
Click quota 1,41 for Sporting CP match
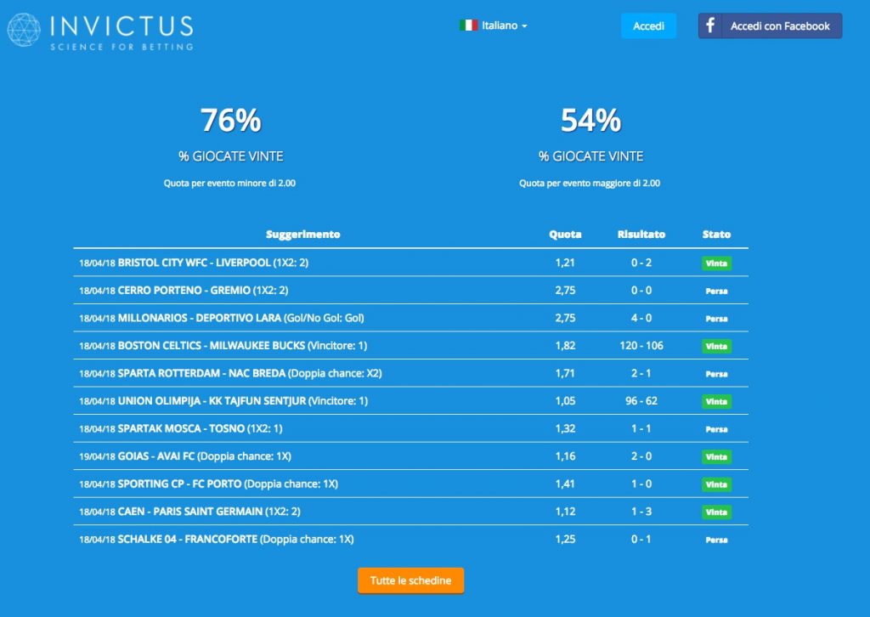click(x=565, y=484)
